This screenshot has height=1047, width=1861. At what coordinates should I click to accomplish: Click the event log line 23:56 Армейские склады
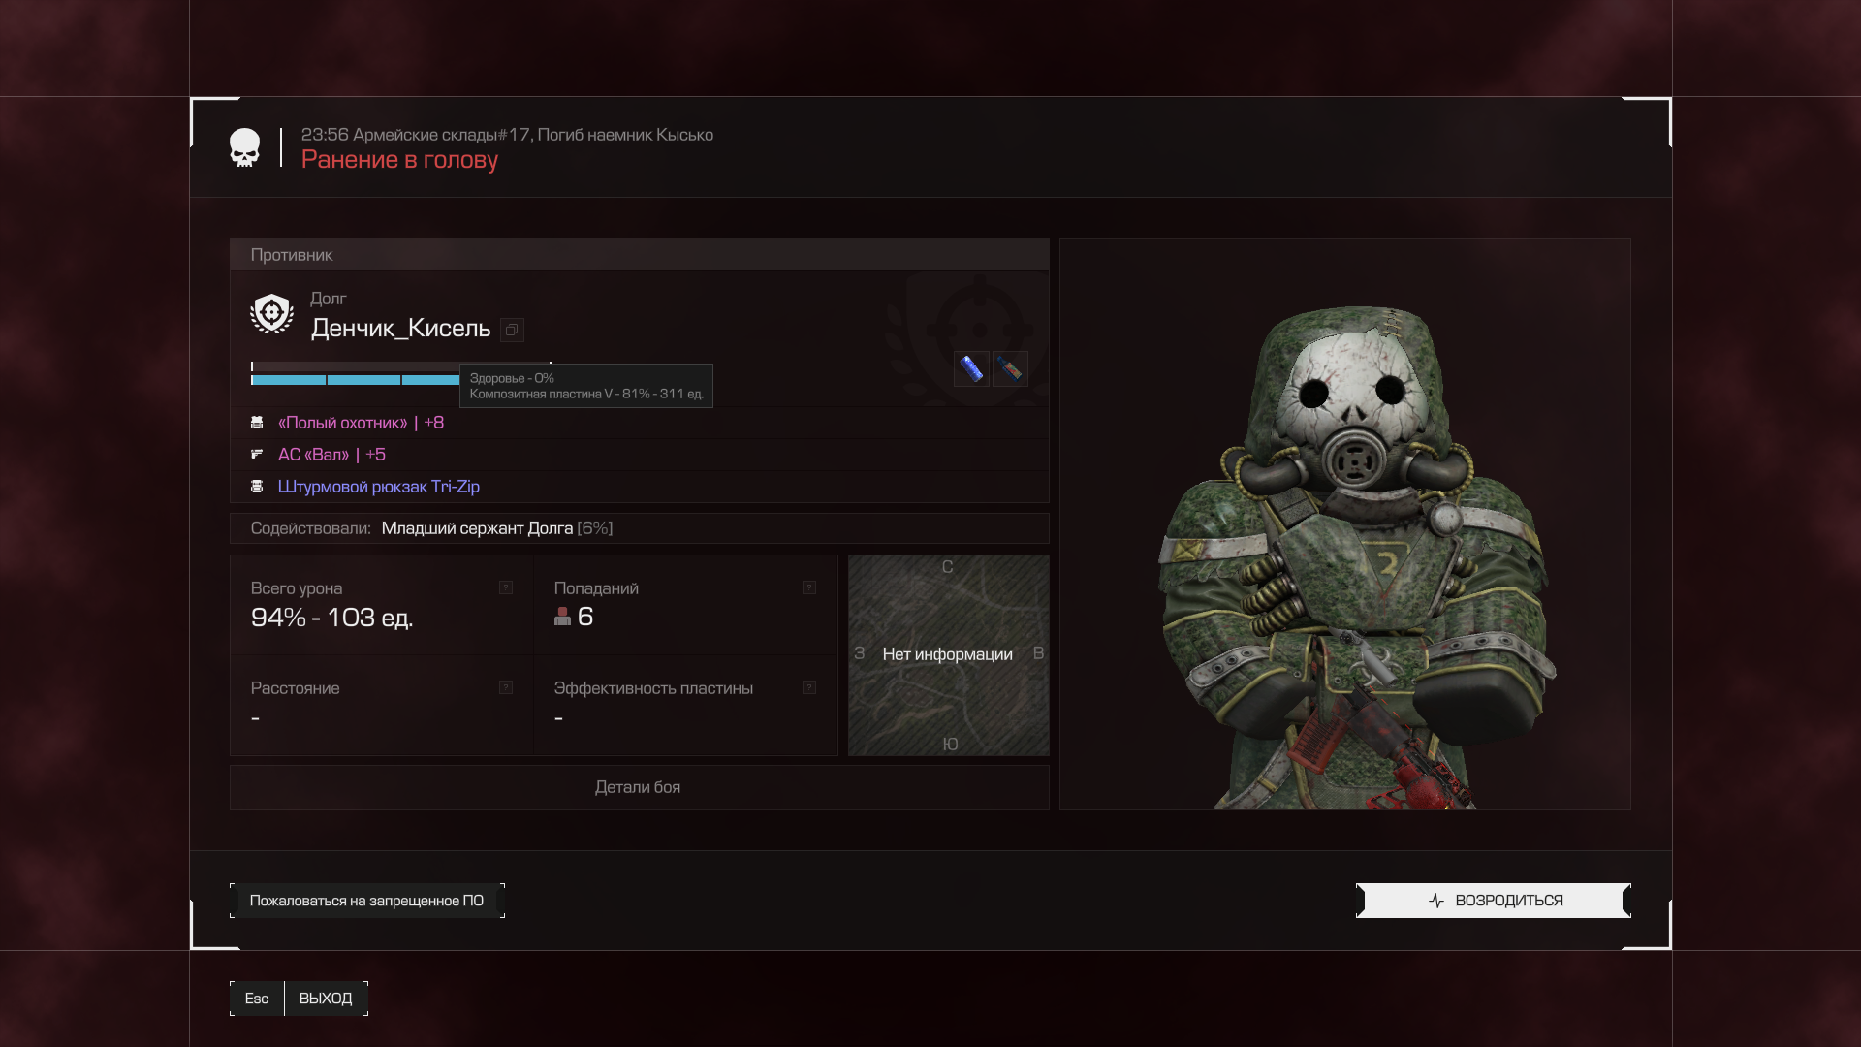[x=507, y=135]
